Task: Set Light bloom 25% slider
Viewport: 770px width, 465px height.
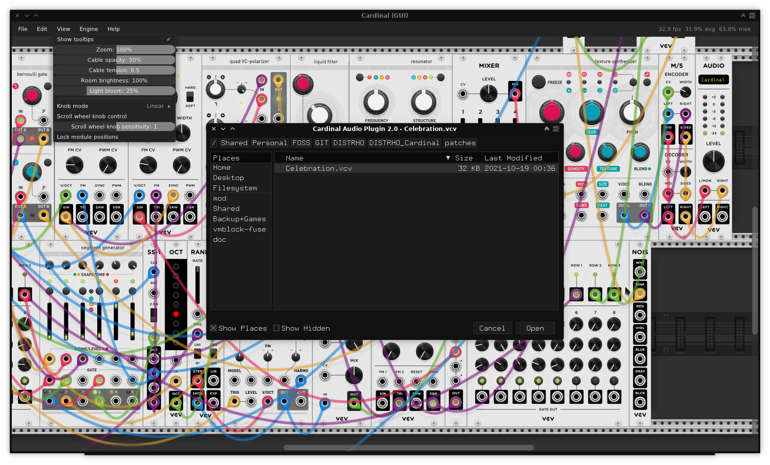Action: pyautogui.click(x=114, y=91)
